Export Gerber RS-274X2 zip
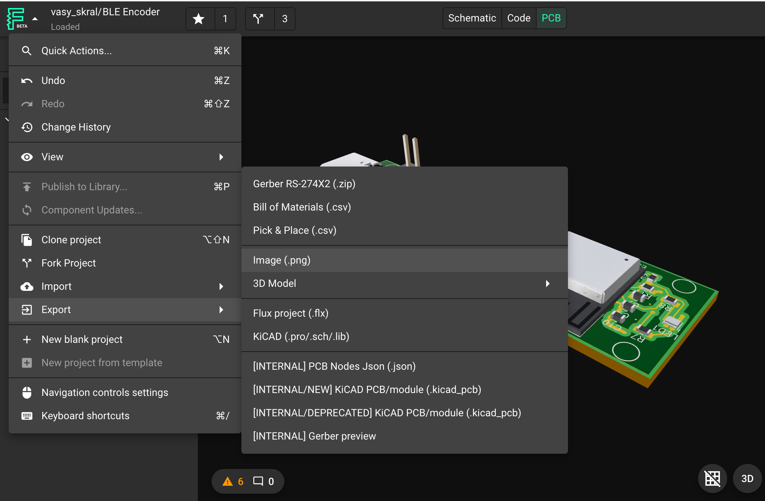Viewport: 765px width, 501px height. [x=404, y=184]
